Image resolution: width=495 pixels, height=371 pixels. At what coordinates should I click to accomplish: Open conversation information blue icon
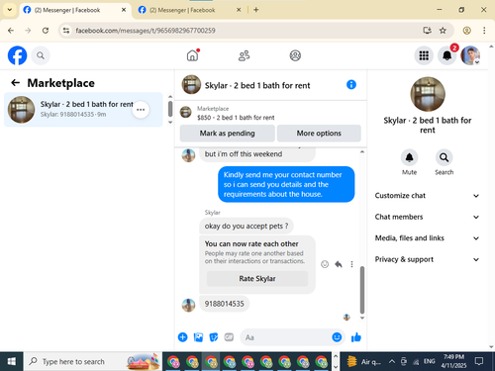(x=351, y=85)
